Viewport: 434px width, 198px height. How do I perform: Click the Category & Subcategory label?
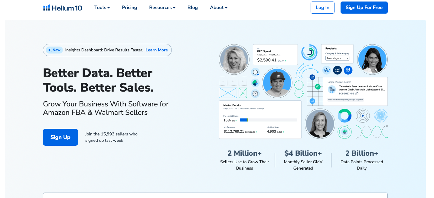[337, 54]
